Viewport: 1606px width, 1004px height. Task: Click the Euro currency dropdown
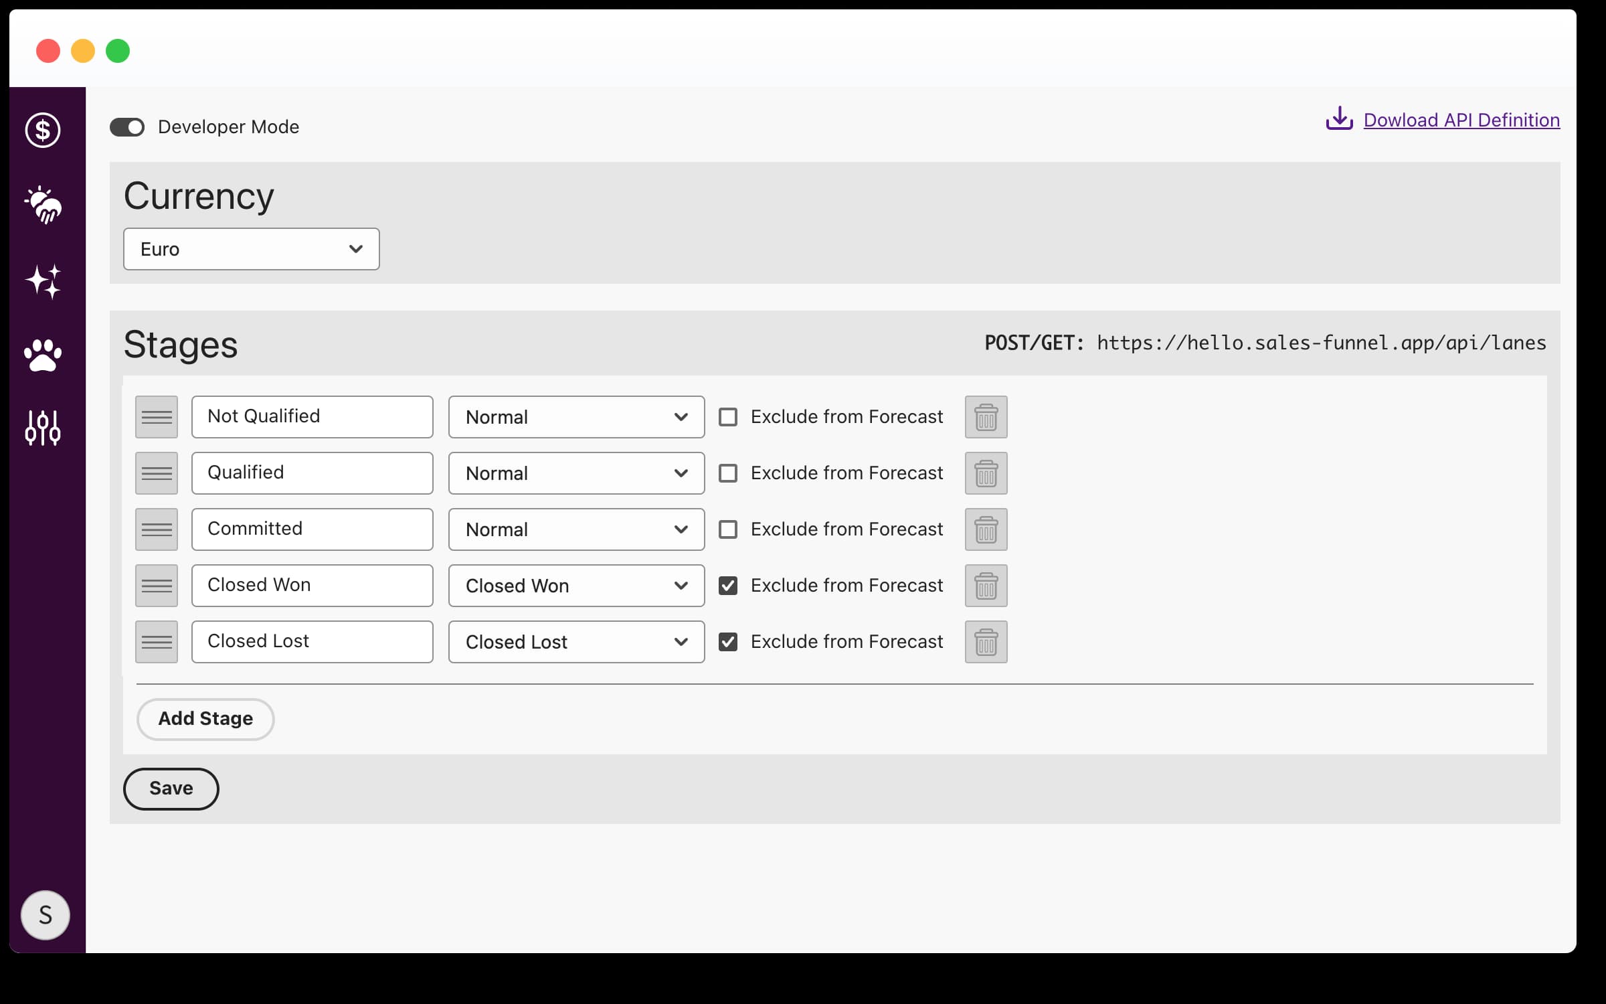point(251,249)
